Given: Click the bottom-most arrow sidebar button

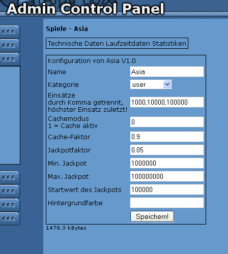Looking at the screenshot, I should [10, 218].
